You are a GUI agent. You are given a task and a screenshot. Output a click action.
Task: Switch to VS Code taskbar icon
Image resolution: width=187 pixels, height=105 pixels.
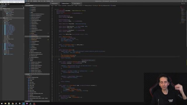pyautogui.click(x=23, y=104)
